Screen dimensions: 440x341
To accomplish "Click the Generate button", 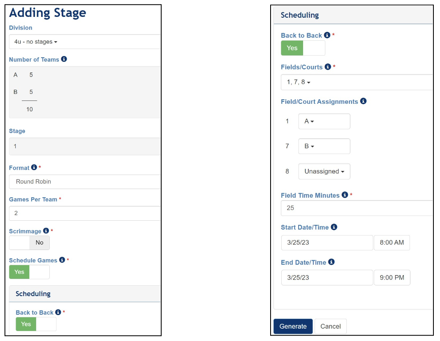I will click(293, 326).
